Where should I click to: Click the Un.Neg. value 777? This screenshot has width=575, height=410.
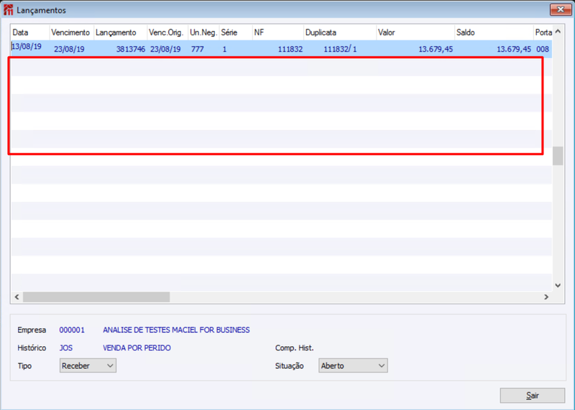pyautogui.click(x=197, y=49)
